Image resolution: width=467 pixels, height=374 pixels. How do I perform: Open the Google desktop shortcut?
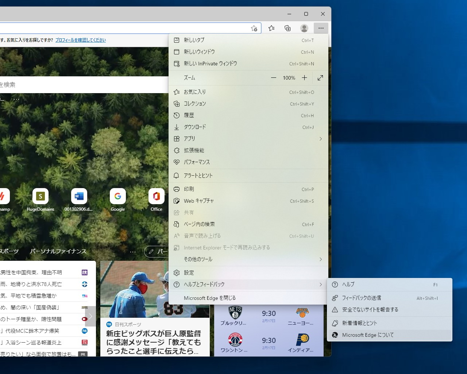[117, 196]
